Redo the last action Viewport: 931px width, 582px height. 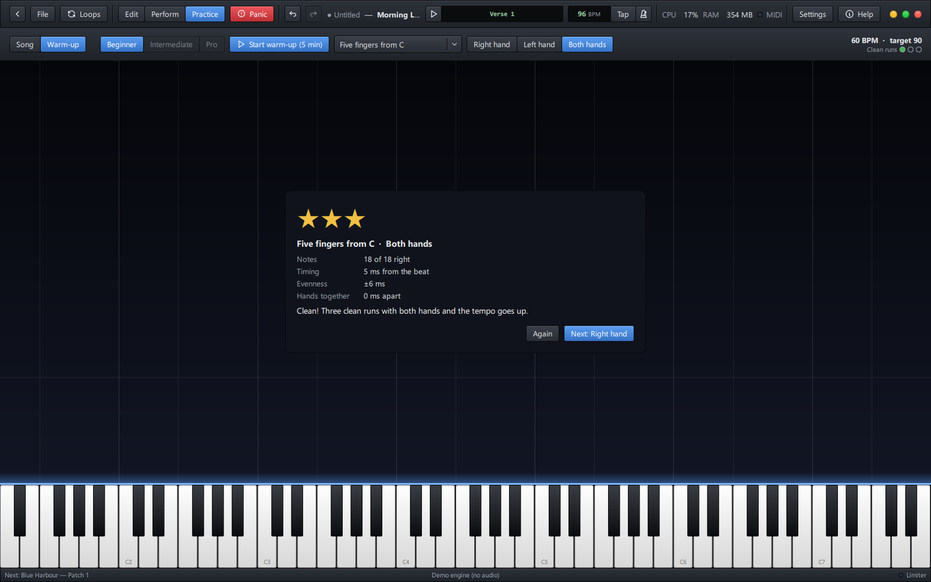point(314,14)
